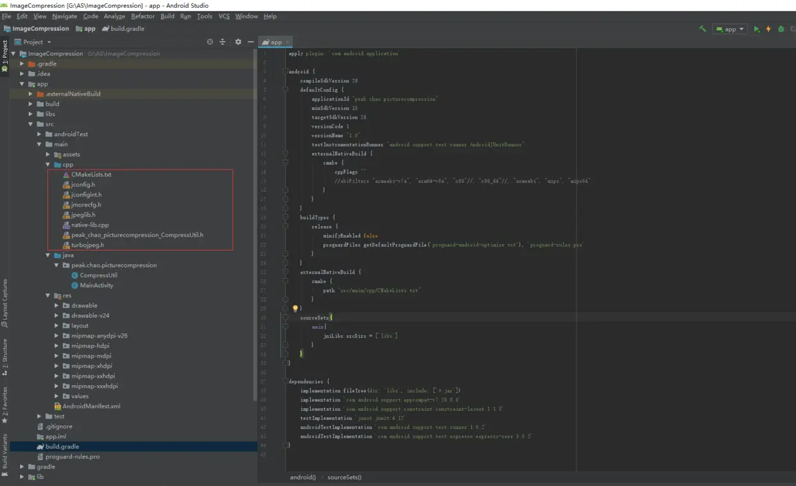Start debugging with the green bug icon

point(781,29)
